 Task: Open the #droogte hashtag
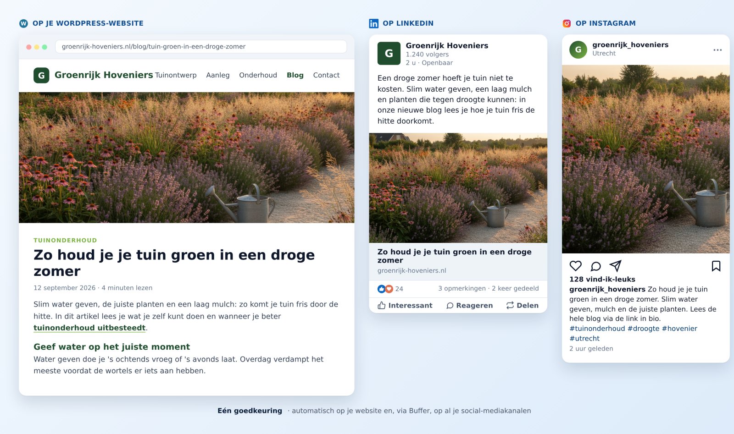(x=643, y=329)
